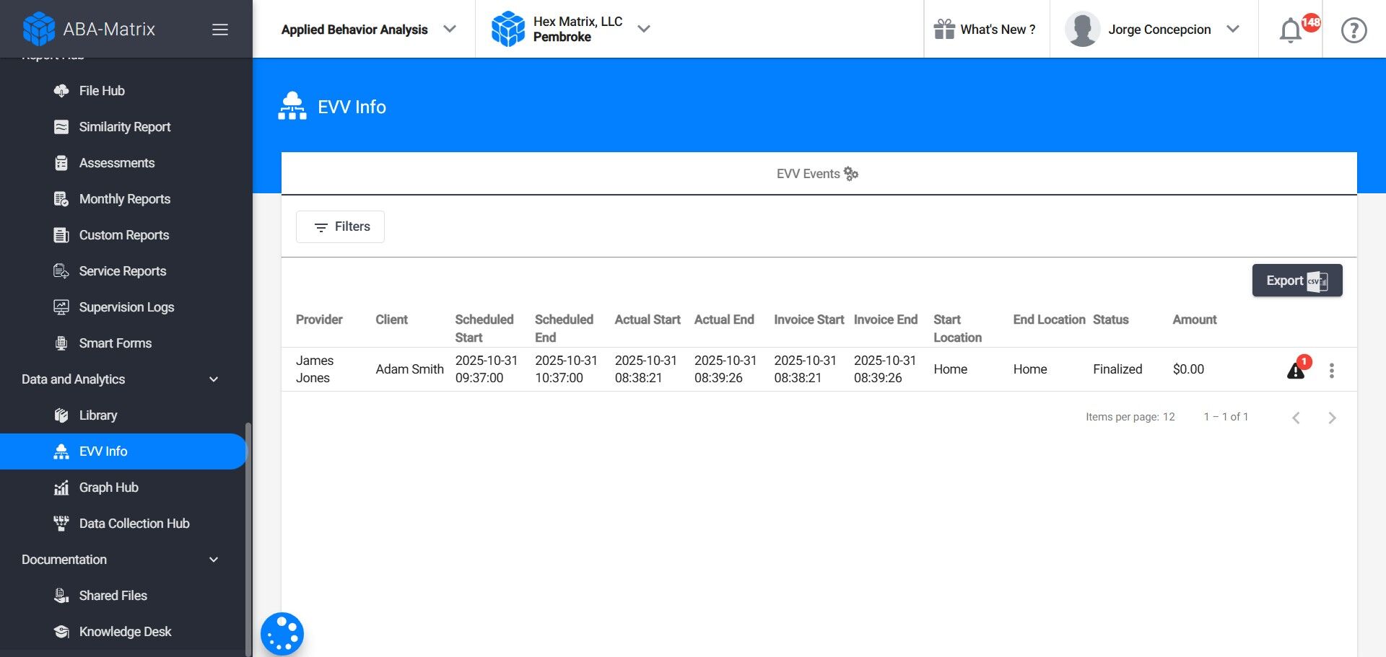Click the Service Reports icon
Image resolution: width=1386 pixels, height=657 pixels.
pyautogui.click(x=61, y=271)
